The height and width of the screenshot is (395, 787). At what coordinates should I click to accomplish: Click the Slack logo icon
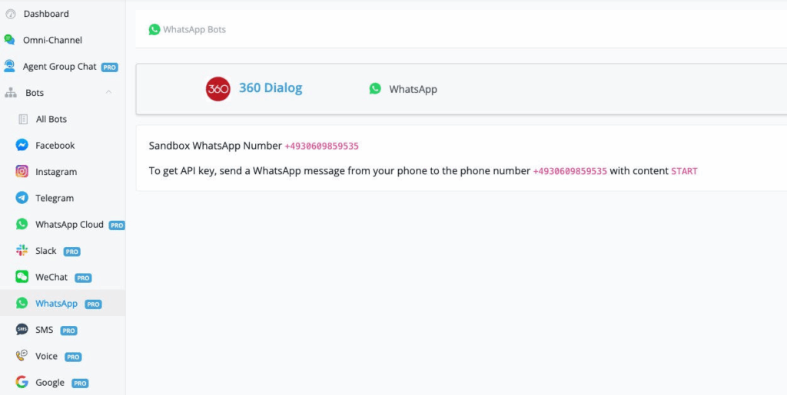pos(22,251)
